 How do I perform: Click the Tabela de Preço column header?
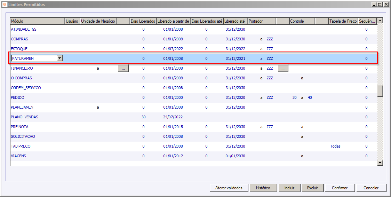click(343, 21)
